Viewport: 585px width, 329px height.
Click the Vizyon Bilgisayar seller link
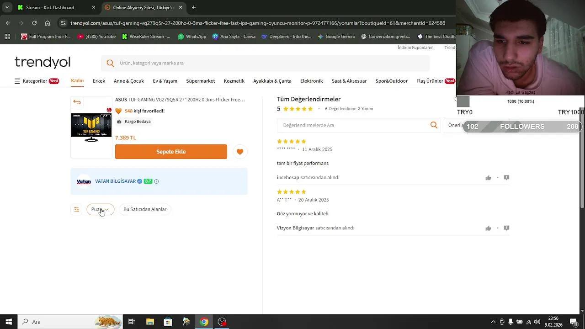295,228
